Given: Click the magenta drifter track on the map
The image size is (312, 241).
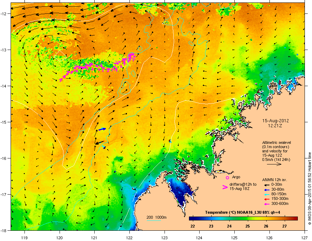Looking at the screenshot, I should click(97, 67).
